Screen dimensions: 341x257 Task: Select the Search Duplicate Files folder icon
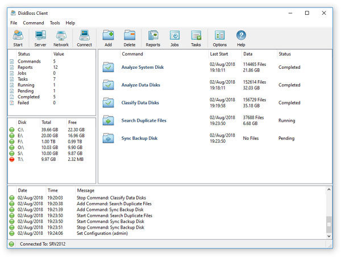(109, 121)
